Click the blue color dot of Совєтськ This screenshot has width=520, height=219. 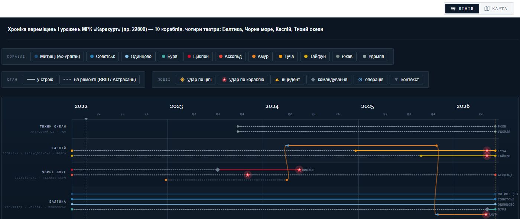pos(92,57)
